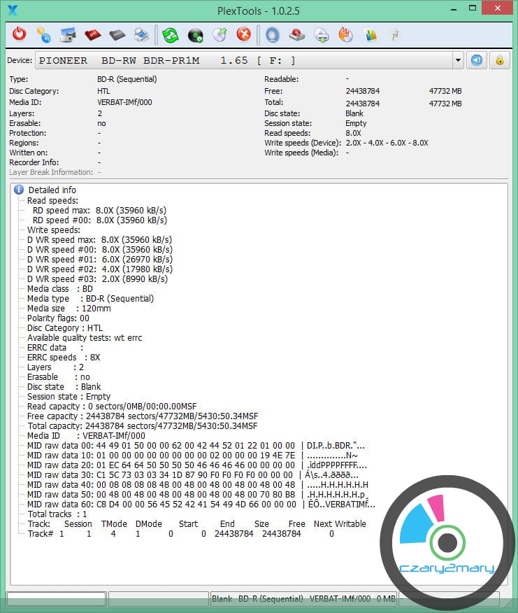
Task: Click the red disc drive icon
Action: (x=297, y=34)
